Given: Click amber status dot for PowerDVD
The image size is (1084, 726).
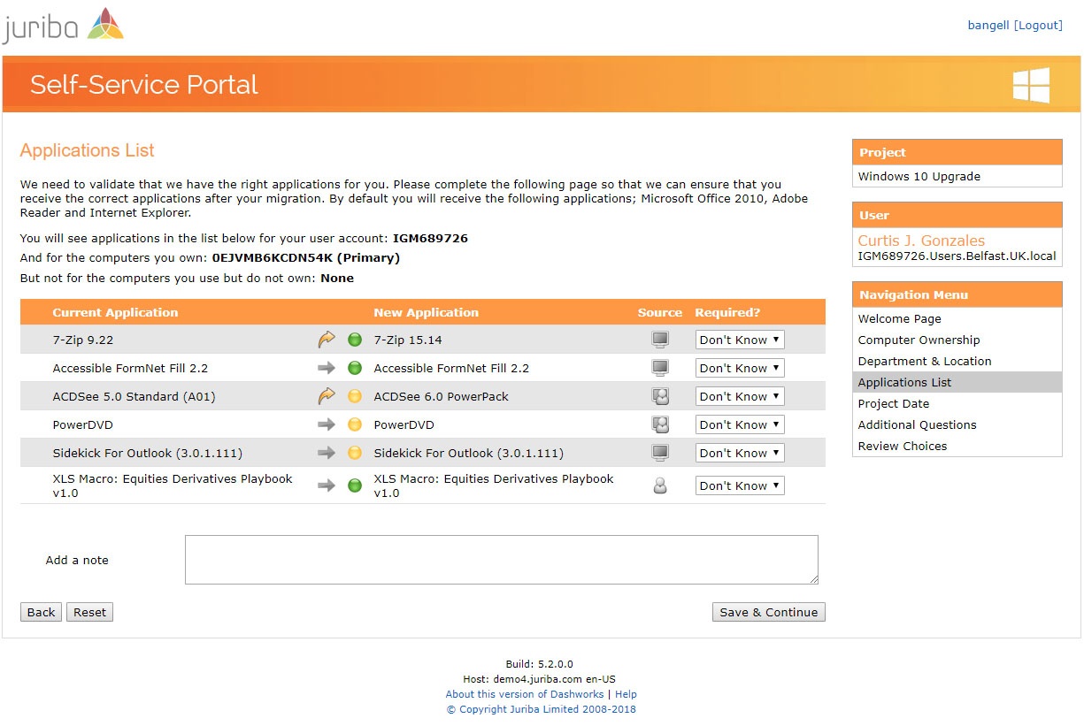Looking at the screenshot, I should click(355, 424).
